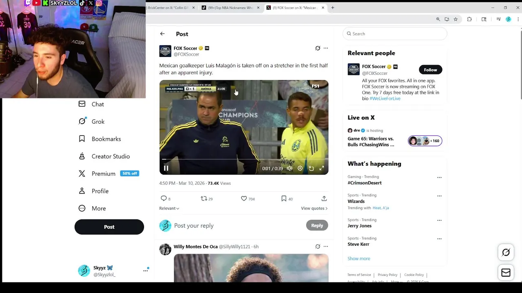522x293 pixels.
Task: Open Bookmarks in sidebar
Action: 100,139
